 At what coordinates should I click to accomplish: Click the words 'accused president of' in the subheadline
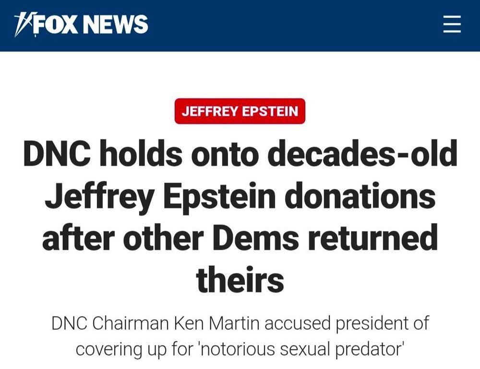coord(347,323)
